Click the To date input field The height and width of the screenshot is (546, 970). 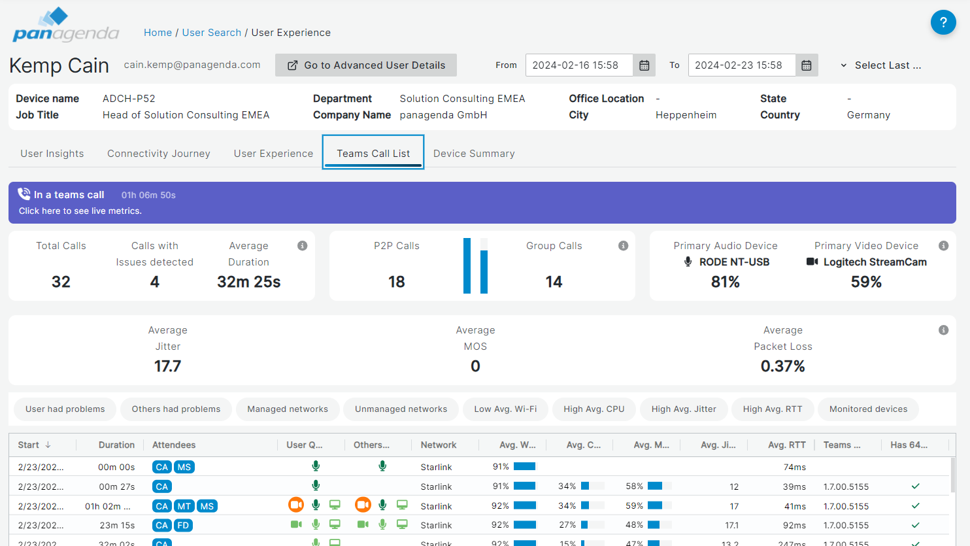tap(742, 65)
